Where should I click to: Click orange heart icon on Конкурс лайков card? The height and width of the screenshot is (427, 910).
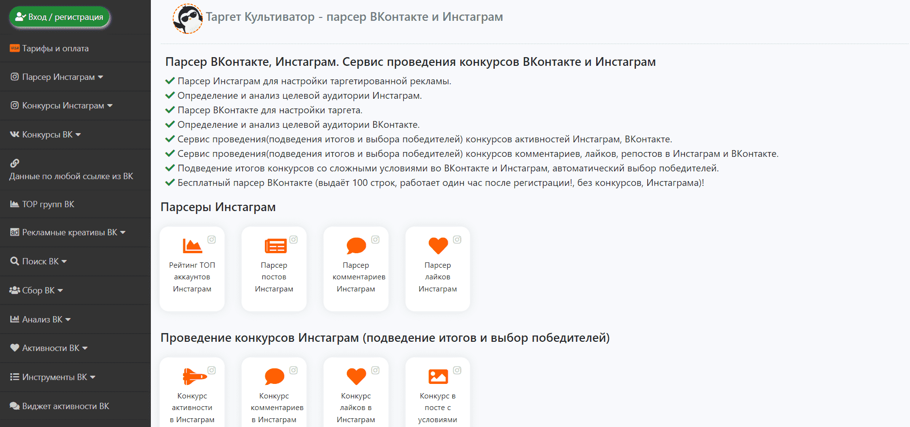click(x=356, y=376)
